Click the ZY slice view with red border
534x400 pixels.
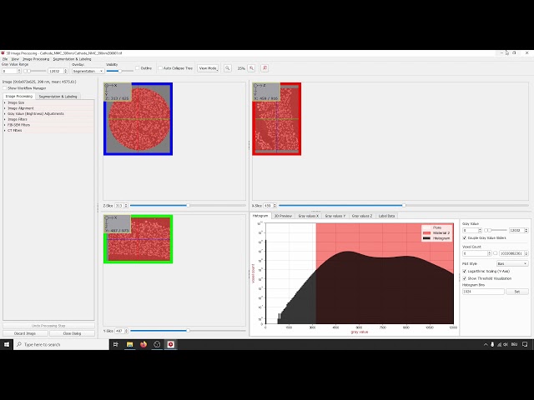tap(276, 118)
